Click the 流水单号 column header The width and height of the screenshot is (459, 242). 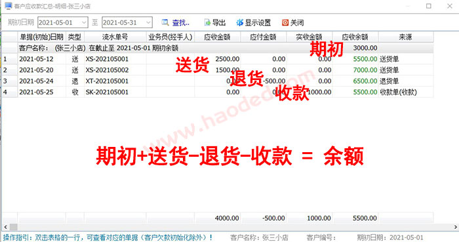tap(115, 37)
